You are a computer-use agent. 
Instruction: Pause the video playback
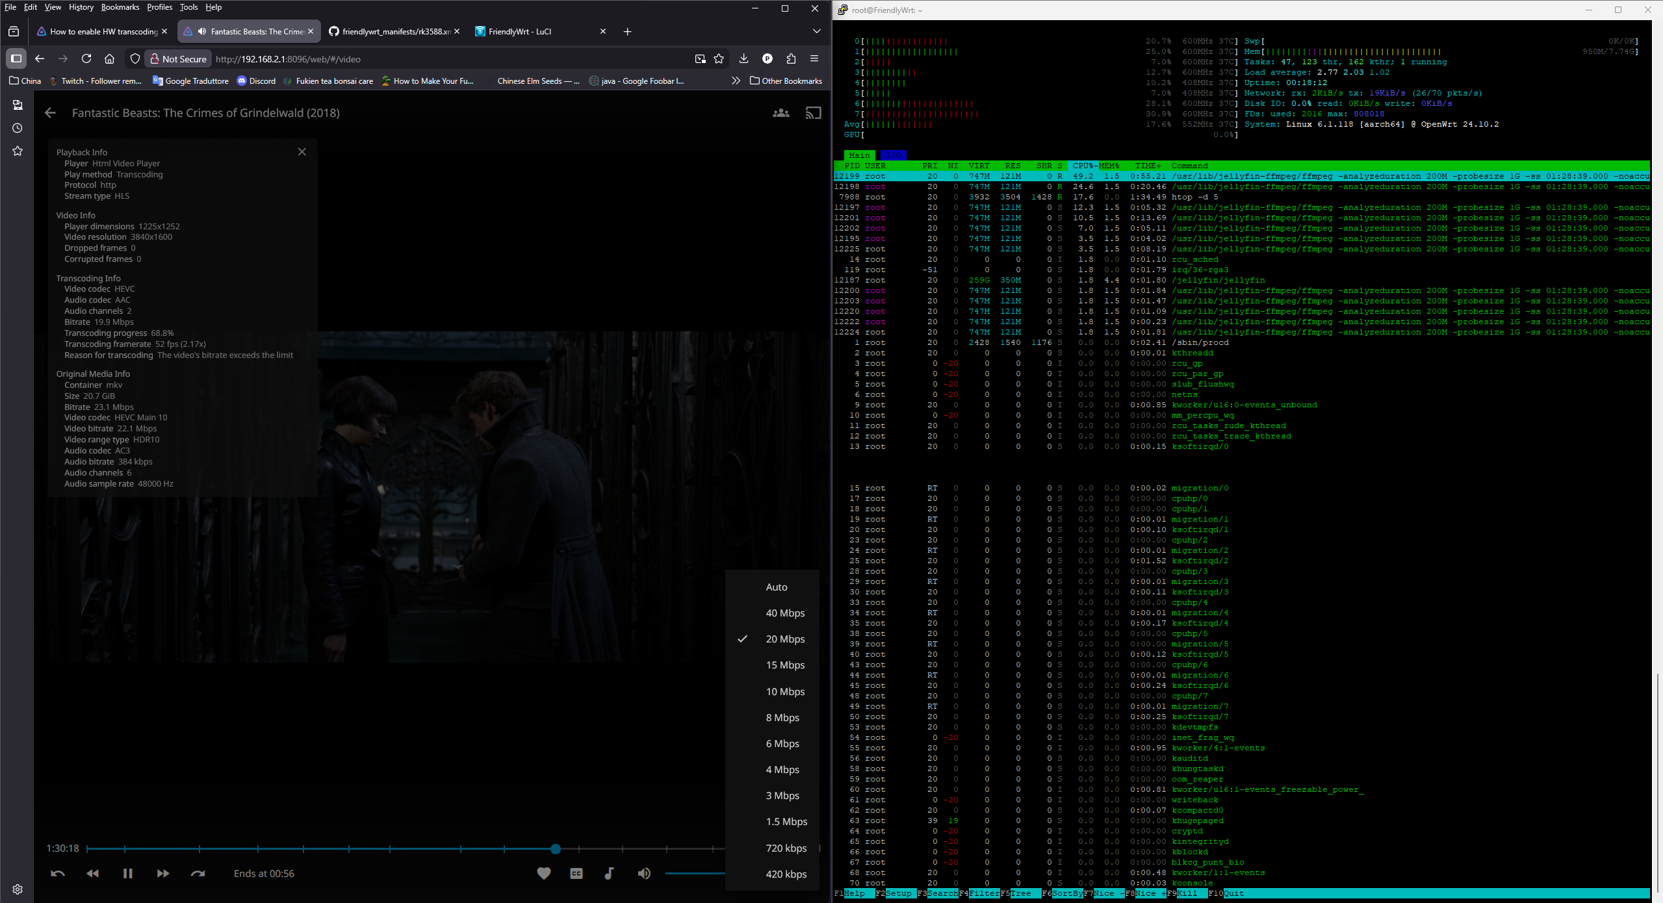(127, 874)
